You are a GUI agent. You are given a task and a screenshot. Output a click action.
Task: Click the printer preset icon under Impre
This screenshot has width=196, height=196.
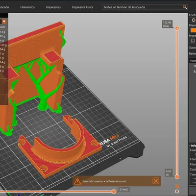pyautogui.click(x=193, y=41)
